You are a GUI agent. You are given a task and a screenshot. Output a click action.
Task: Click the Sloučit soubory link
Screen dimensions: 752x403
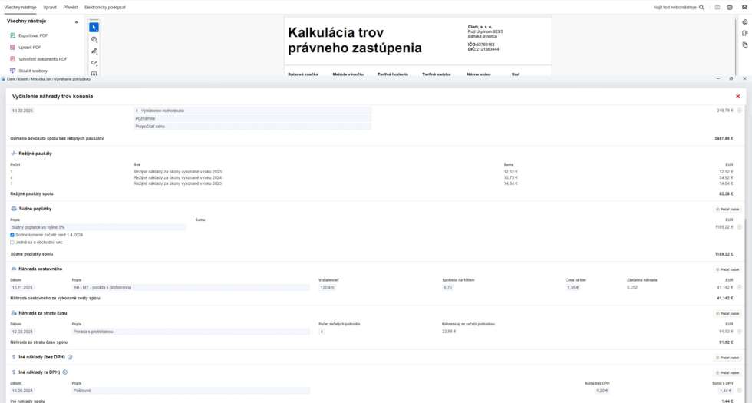click(33, 71)
